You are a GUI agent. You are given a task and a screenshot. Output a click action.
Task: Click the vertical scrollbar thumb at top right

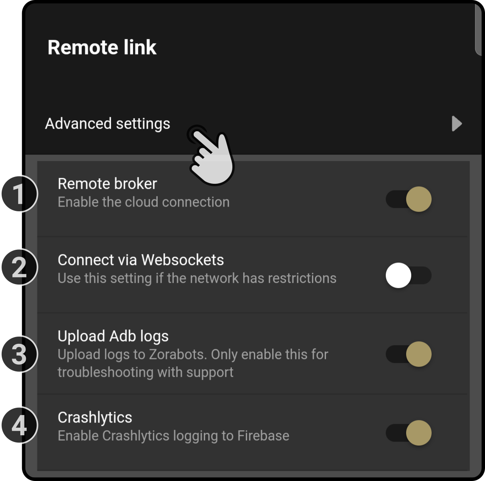tap(478, 28)
